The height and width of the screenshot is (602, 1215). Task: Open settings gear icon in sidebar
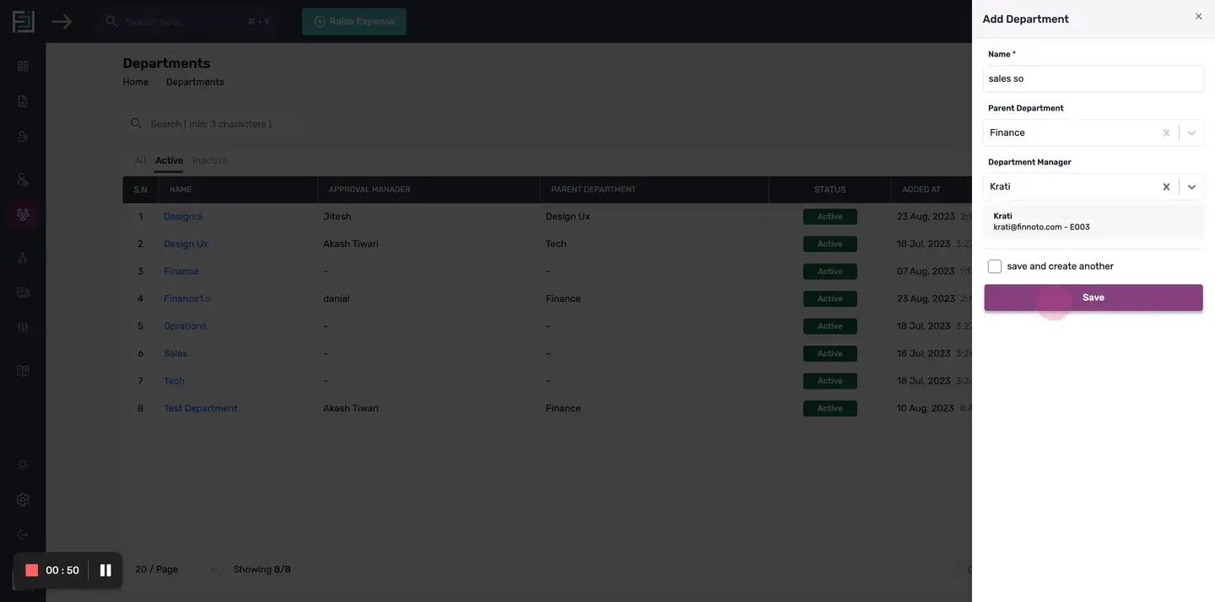coord(23,499)
